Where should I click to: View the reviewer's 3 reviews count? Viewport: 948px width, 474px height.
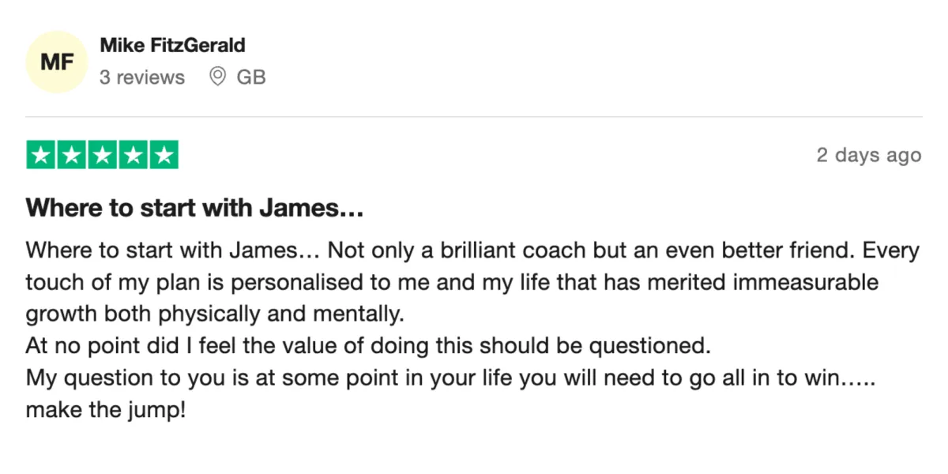(x=142, y=77)
